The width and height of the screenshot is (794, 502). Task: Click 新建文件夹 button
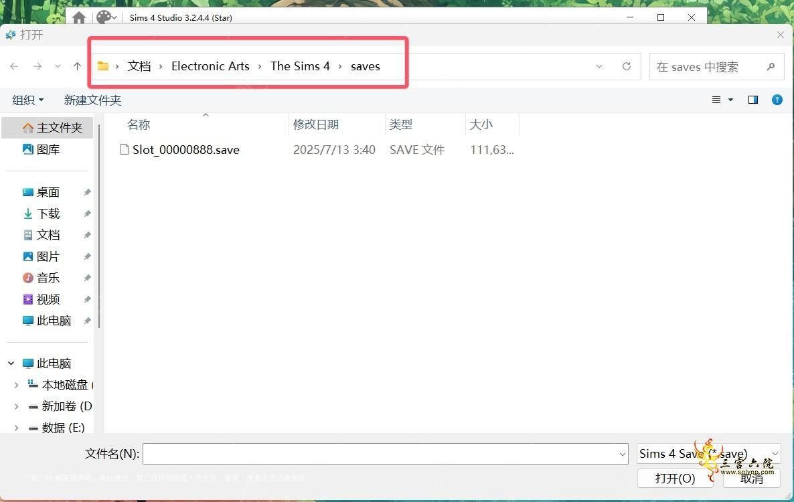click(92, 100)
